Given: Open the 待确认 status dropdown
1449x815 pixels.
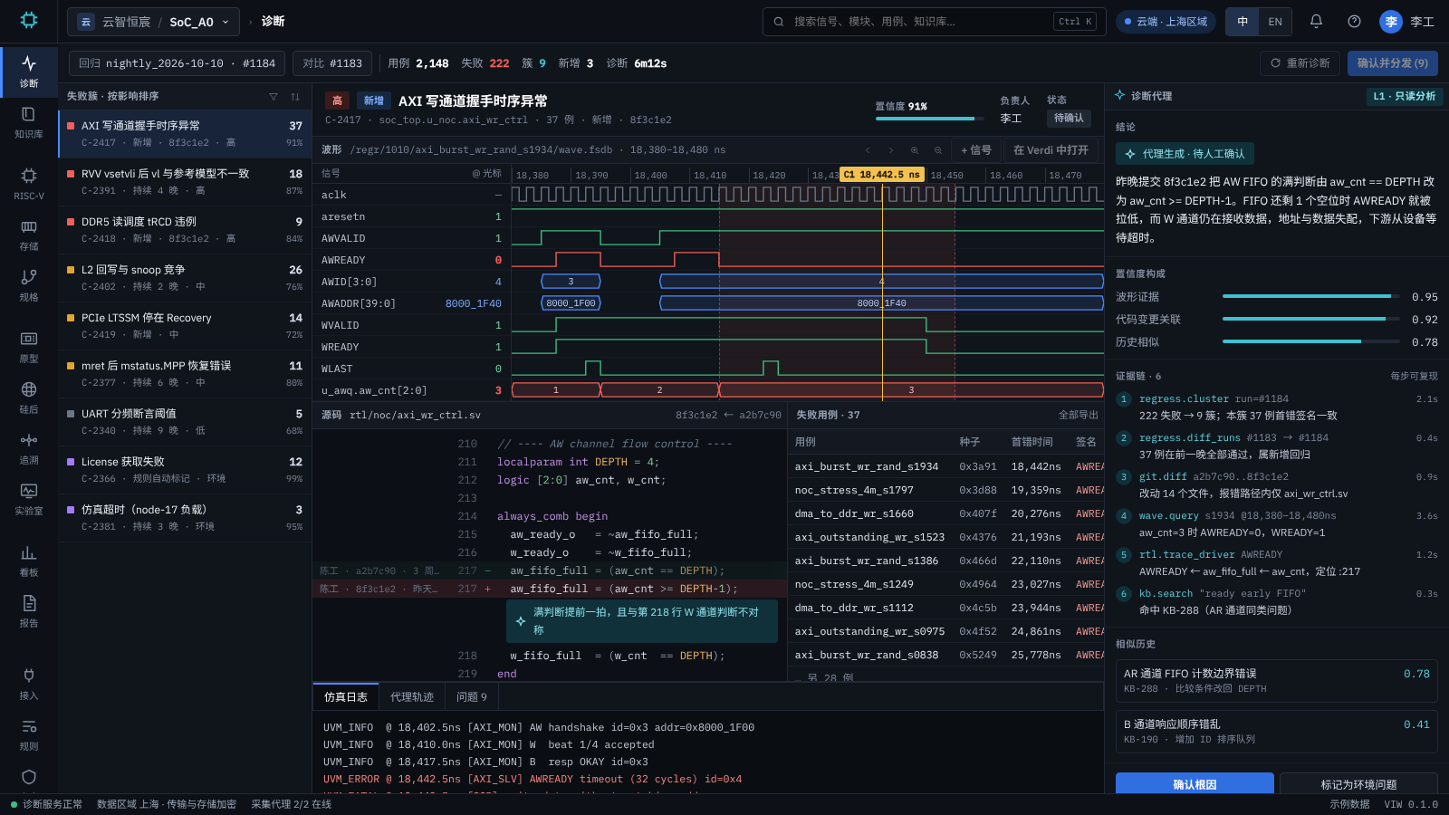Looking at the screenshot, I should click(x=1069, y=118).
